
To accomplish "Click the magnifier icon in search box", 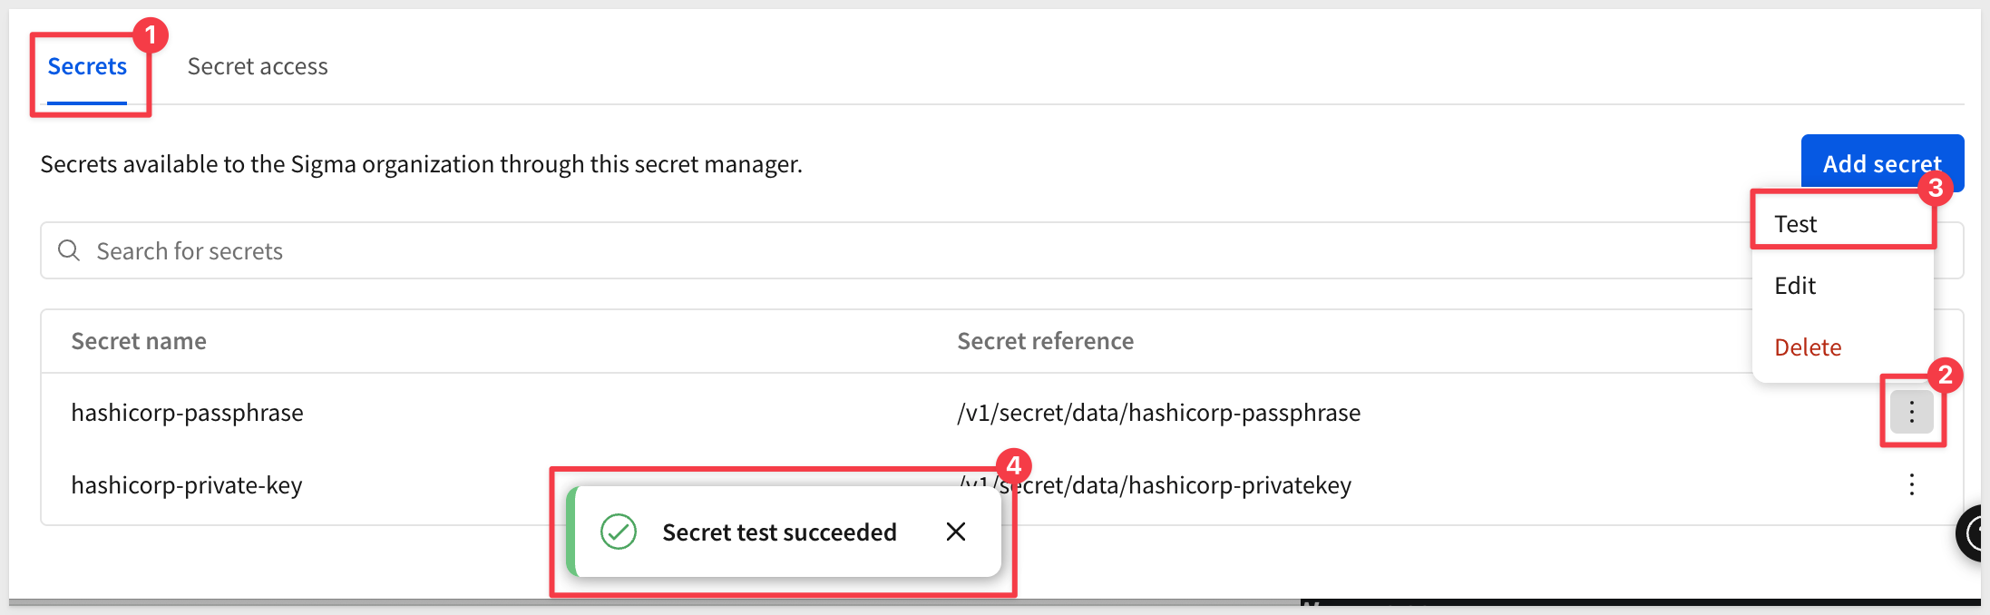I will tap(69, 250).
